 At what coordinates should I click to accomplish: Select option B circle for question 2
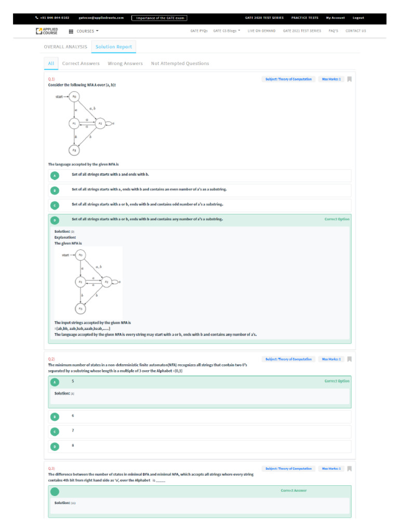pos(55,417)
